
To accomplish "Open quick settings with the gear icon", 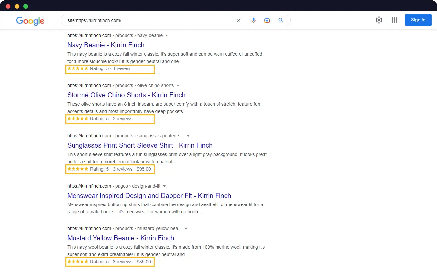I will tap(379, 20).
